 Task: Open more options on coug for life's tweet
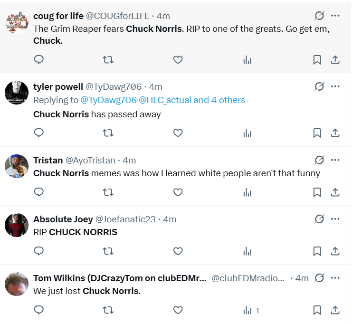335,16
